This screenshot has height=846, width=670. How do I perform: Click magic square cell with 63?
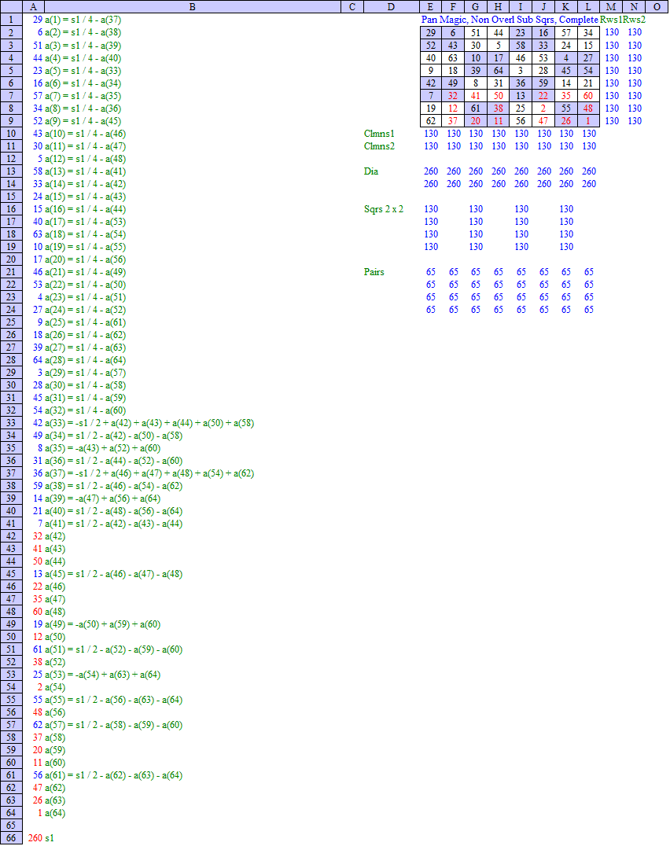[x=453, y=57]
